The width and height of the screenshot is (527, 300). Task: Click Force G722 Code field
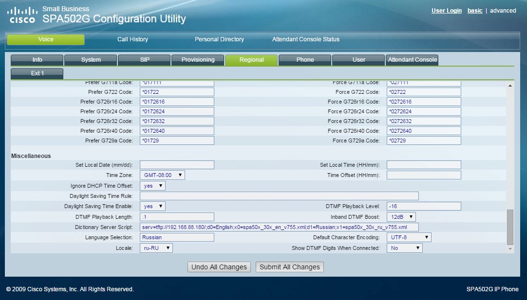424,92
